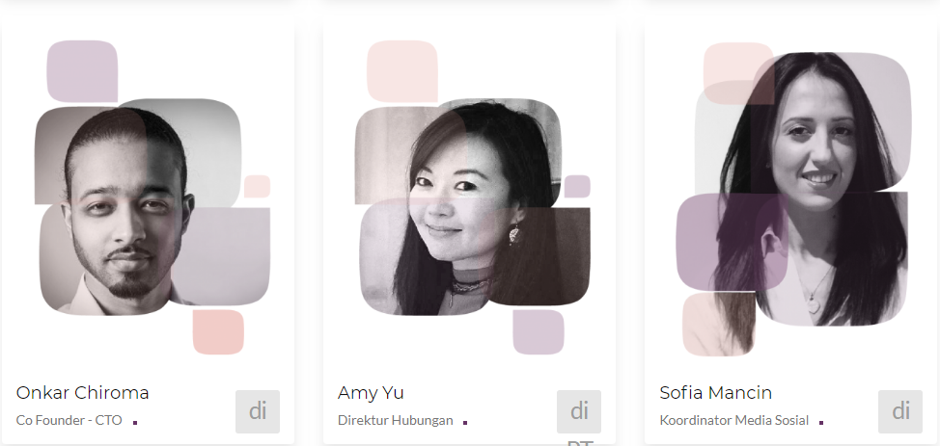
Task: Open Amy Yu's portrait photo
Action: [x=472, y=207]
